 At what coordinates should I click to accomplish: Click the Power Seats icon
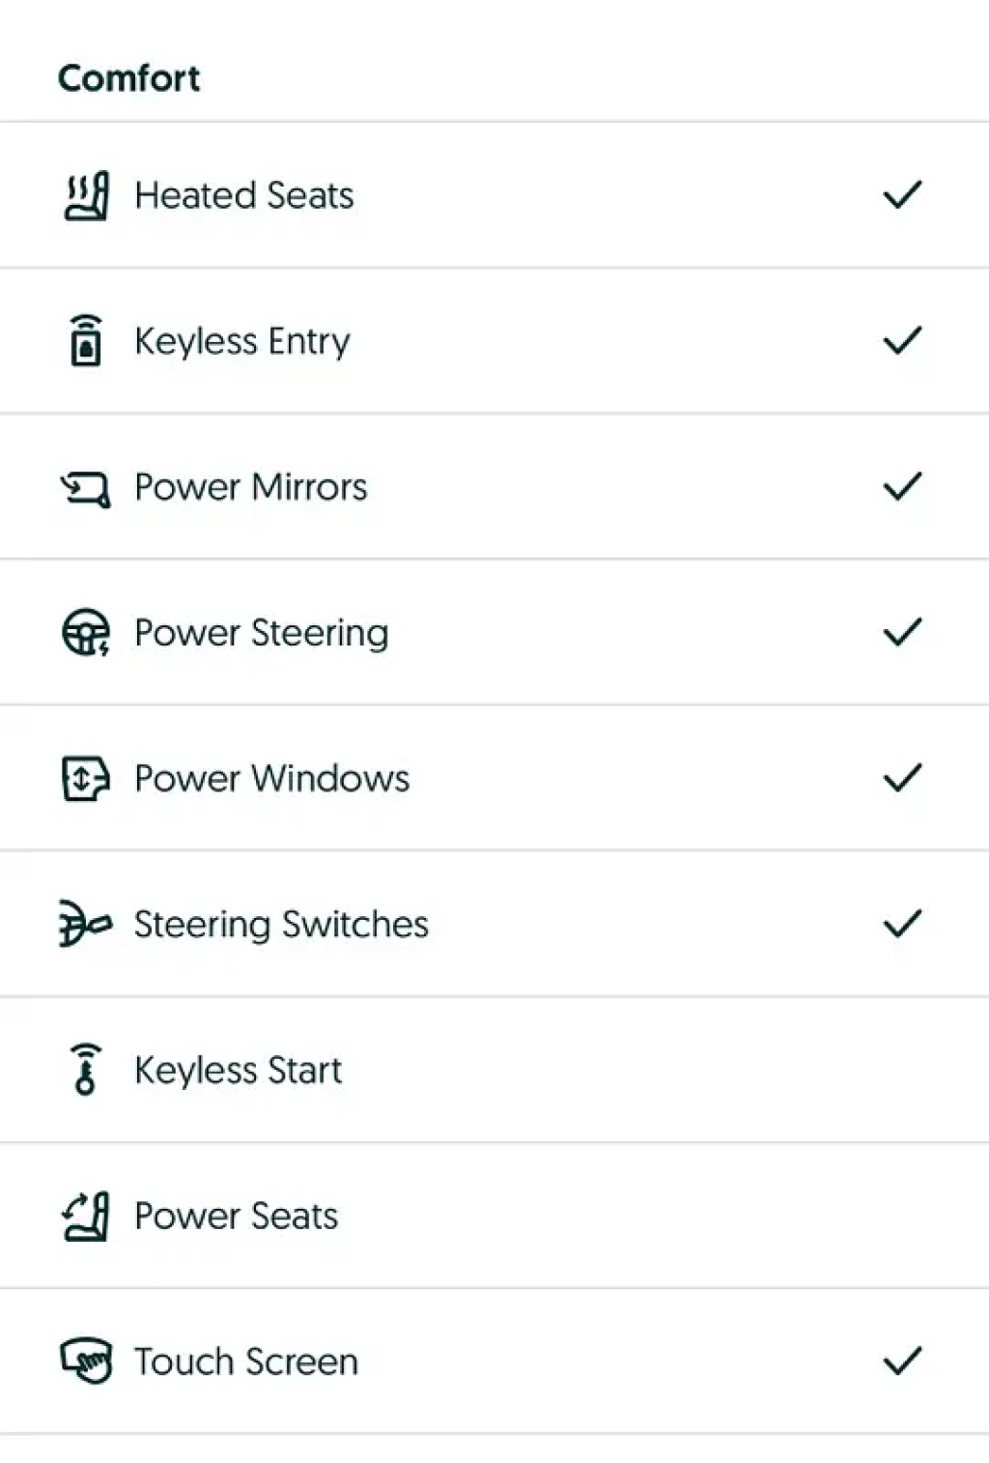click(x=86, y=1216)
